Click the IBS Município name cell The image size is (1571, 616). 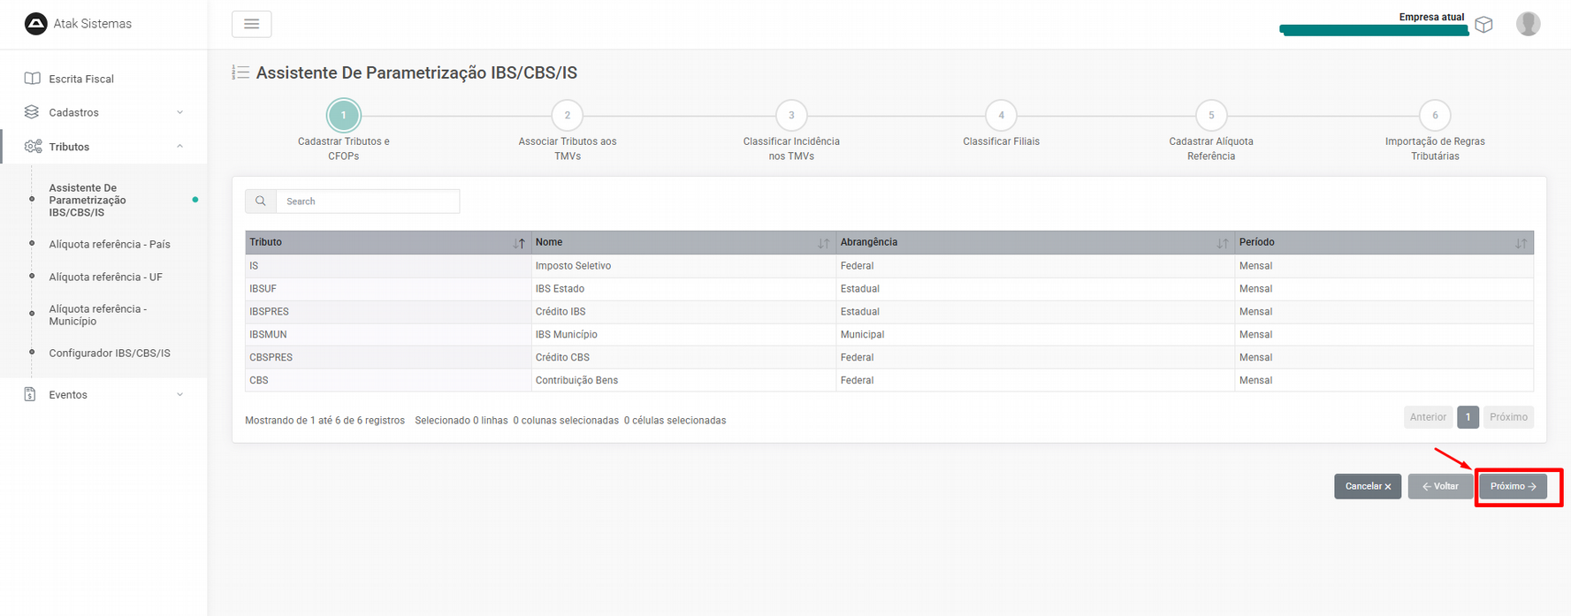(683, 335)
